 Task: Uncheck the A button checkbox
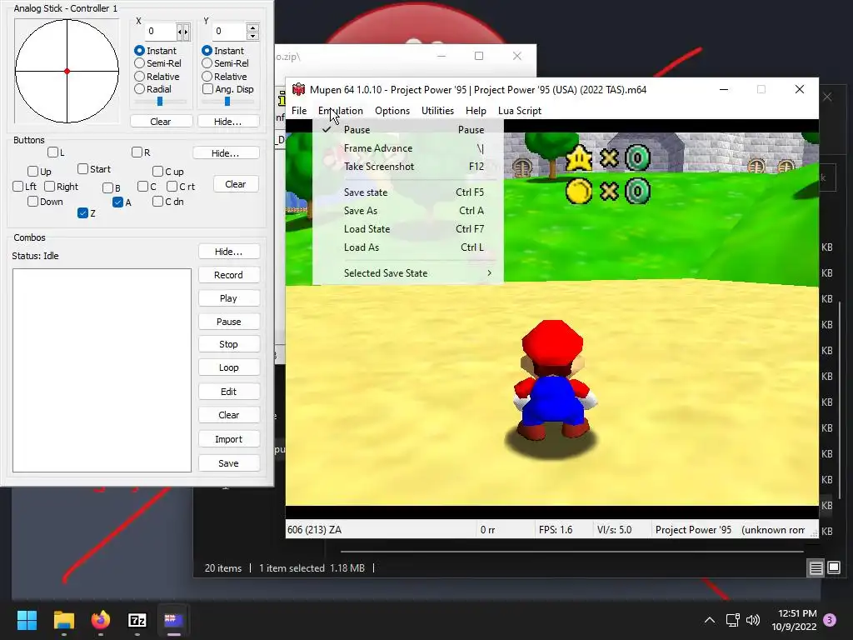[x=118, y=202]
